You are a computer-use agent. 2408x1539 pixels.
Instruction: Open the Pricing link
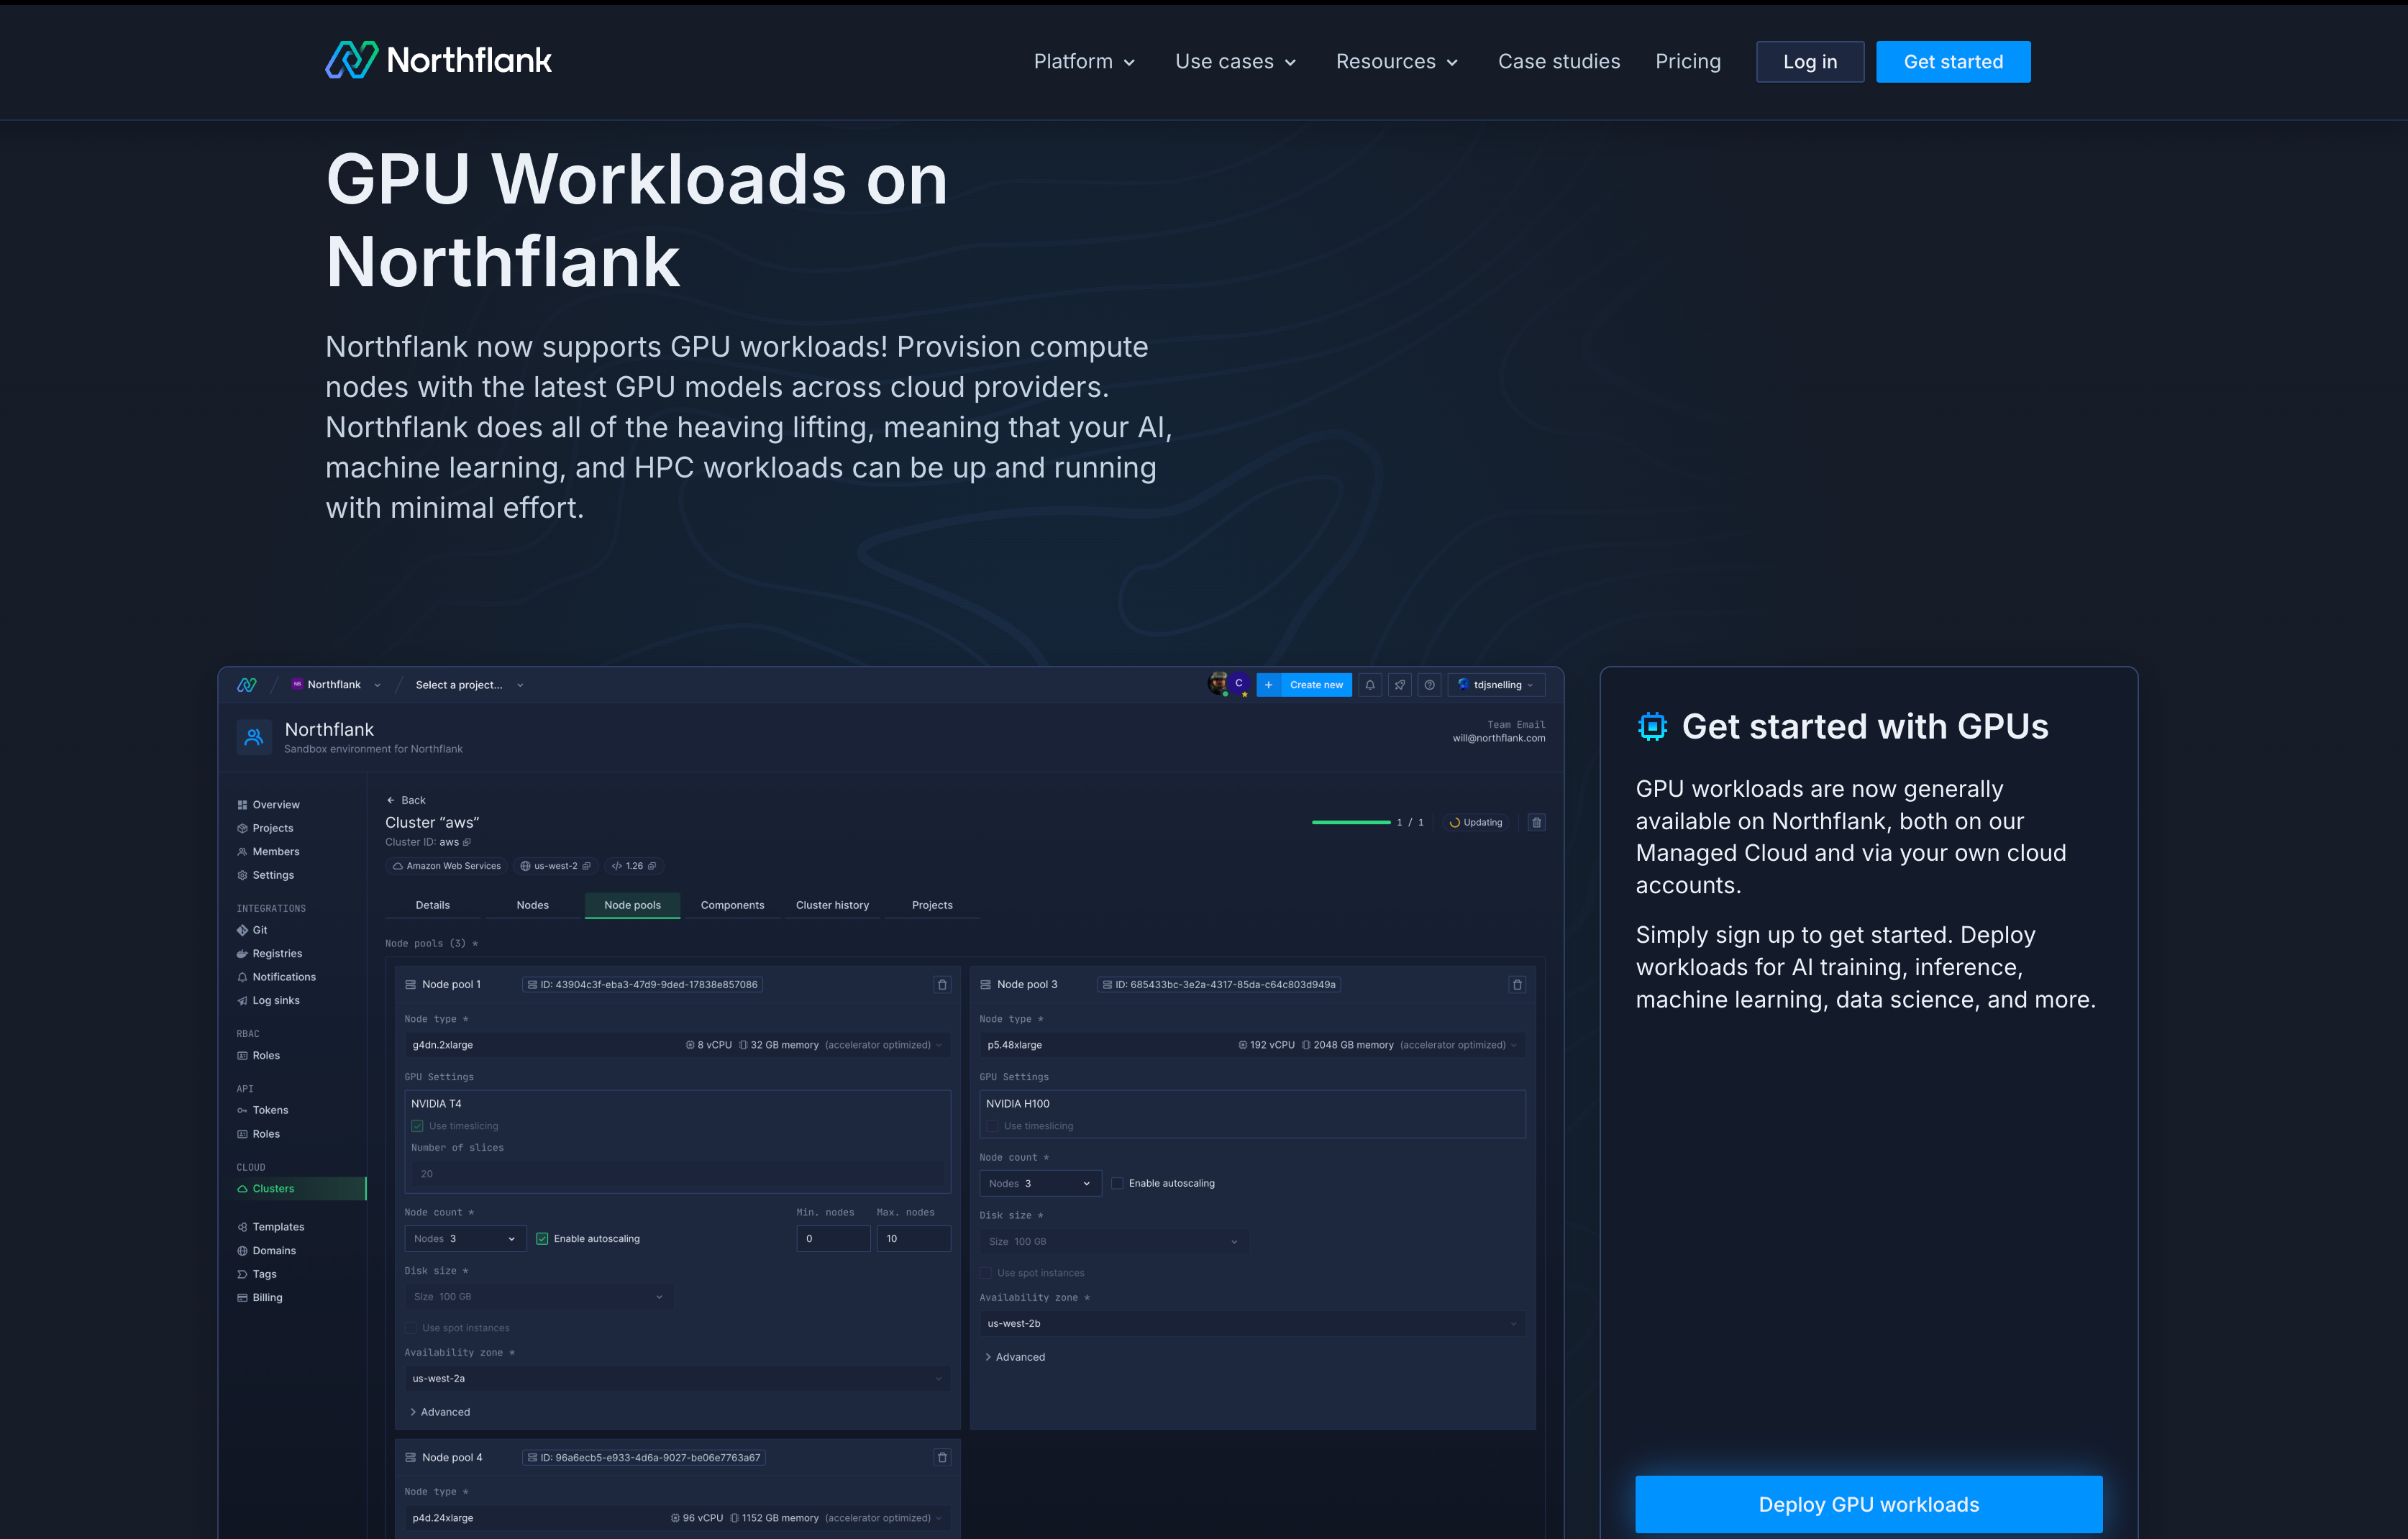pos(1688,62)
